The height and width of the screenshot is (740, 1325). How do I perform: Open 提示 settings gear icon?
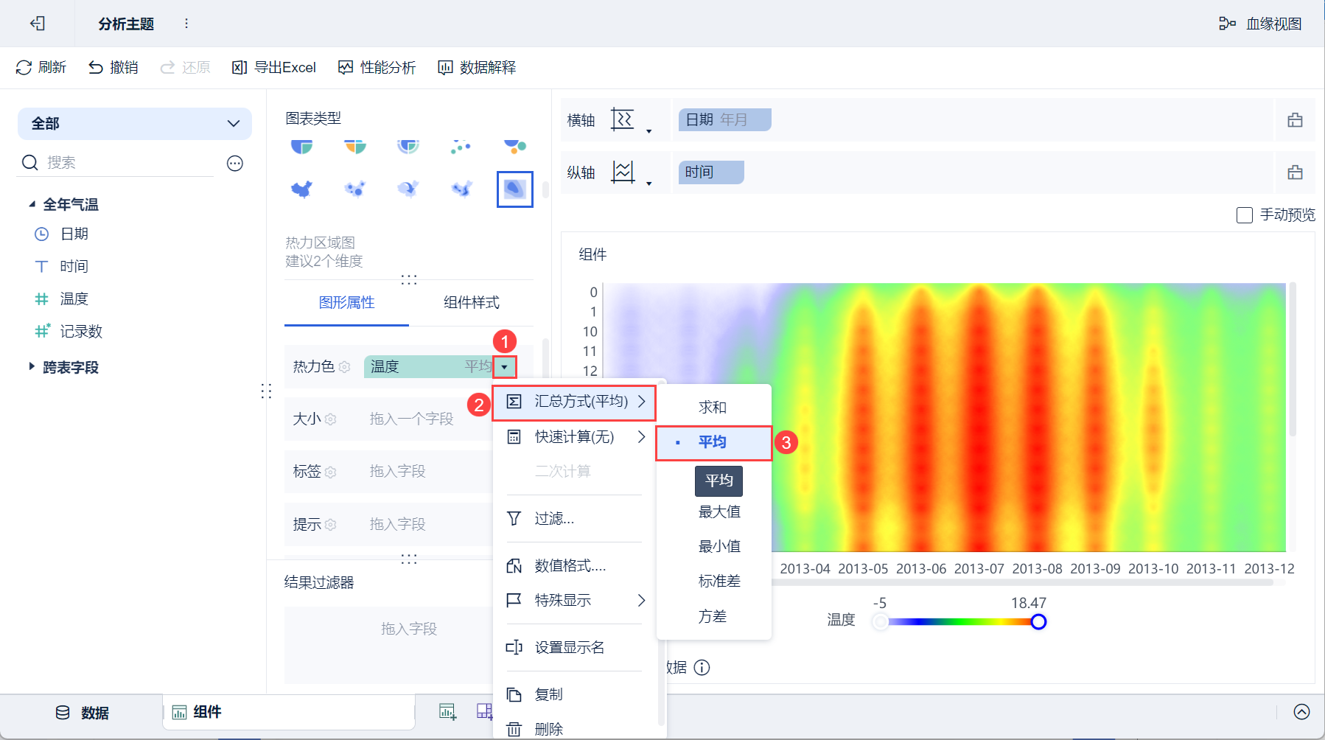330,524
